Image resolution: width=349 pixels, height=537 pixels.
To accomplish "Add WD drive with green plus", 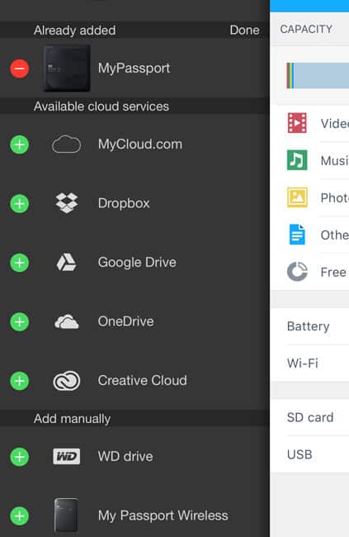I will coord(20,457).
